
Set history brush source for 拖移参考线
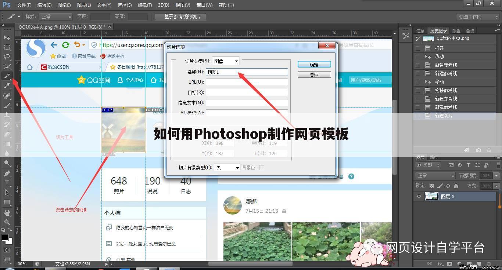(417, 90)
